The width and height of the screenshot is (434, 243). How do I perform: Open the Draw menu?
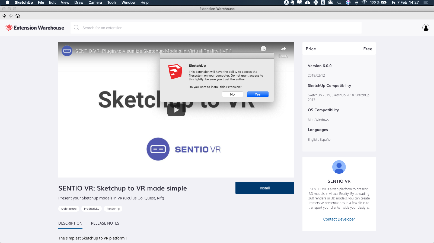[x=79, y=2]
